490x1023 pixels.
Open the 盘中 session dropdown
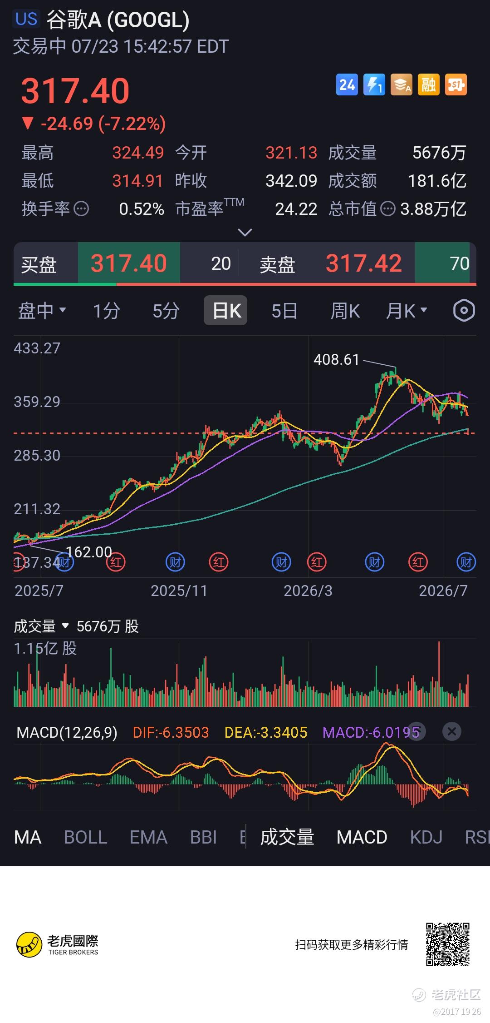click(42, 311)
